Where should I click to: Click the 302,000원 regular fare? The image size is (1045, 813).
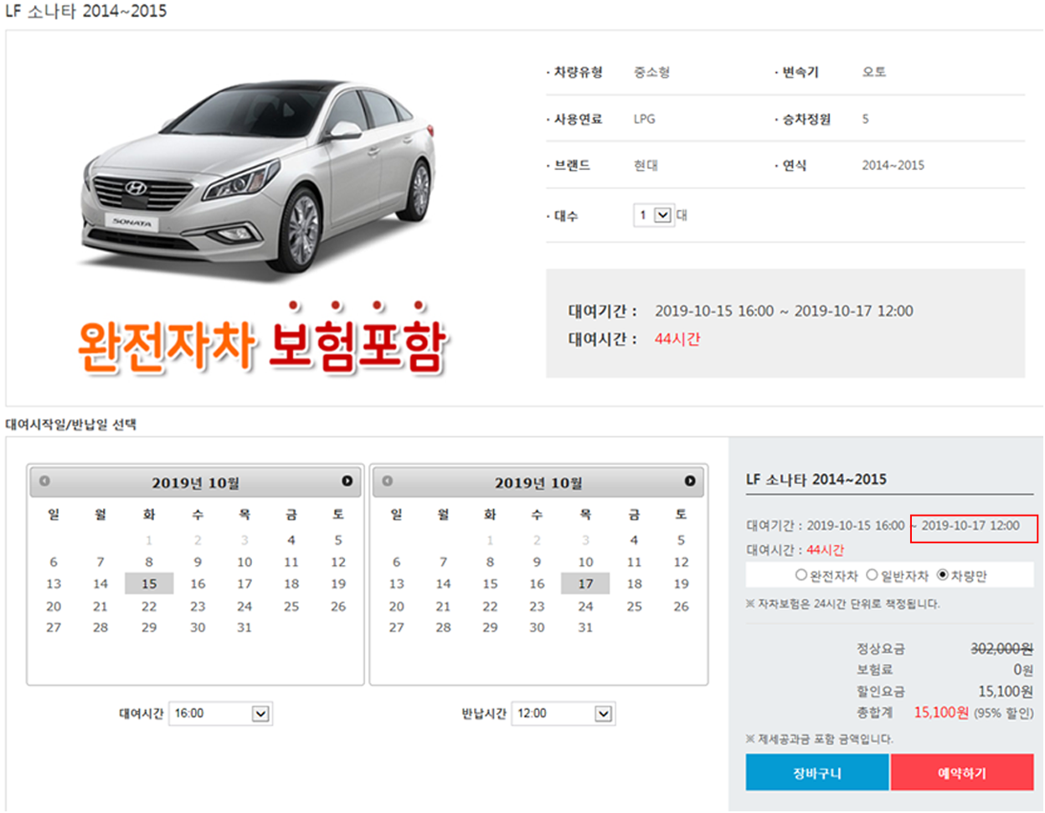click(1001, 649)
